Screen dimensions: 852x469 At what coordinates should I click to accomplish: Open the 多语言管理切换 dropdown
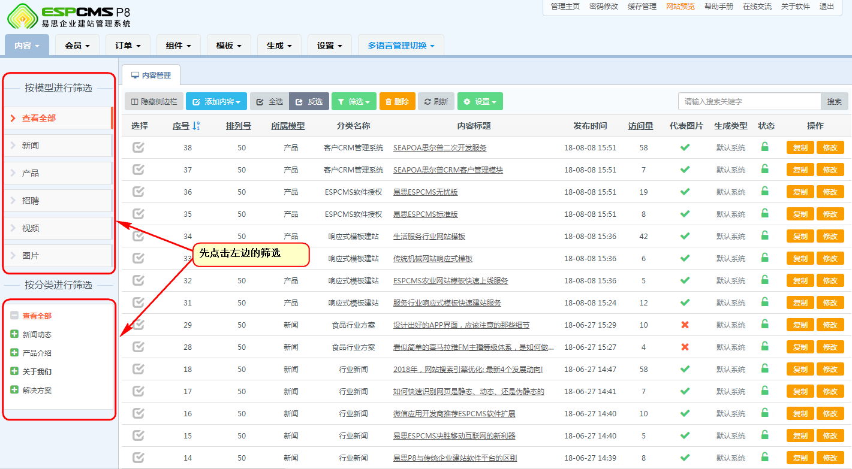click(401, 46)
